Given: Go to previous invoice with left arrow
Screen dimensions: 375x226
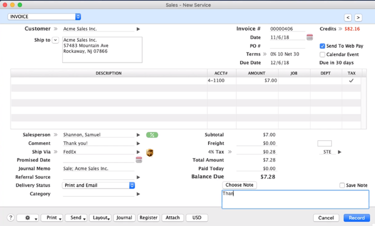Looking at the screenshot, I should 348,17.
